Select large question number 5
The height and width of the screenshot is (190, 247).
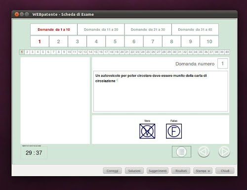point(115,42)
